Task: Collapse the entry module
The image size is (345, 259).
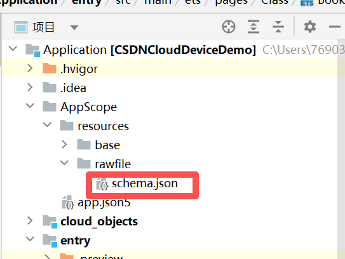Action: (30, 239)
